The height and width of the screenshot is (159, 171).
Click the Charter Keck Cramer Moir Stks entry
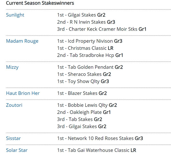click(x=102, y=29)
